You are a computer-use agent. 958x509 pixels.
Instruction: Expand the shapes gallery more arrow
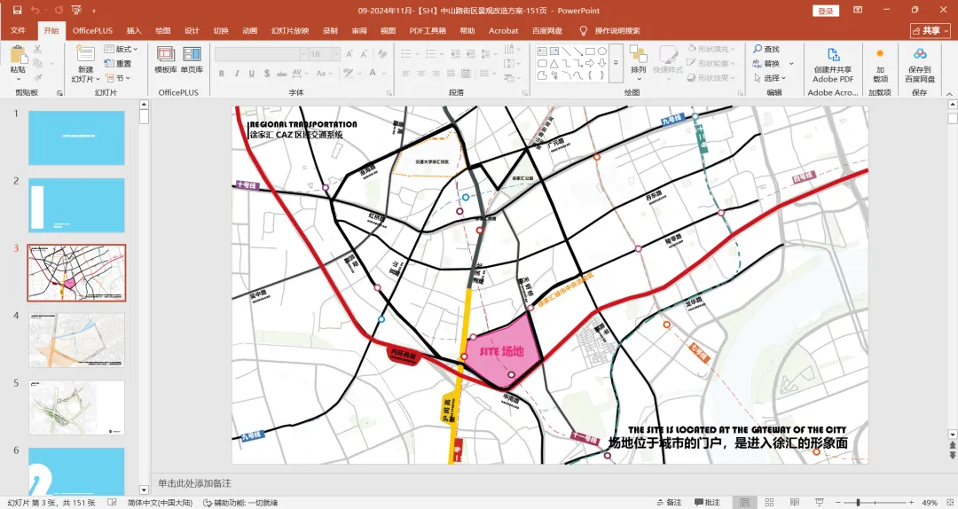[x=616, y=63]
